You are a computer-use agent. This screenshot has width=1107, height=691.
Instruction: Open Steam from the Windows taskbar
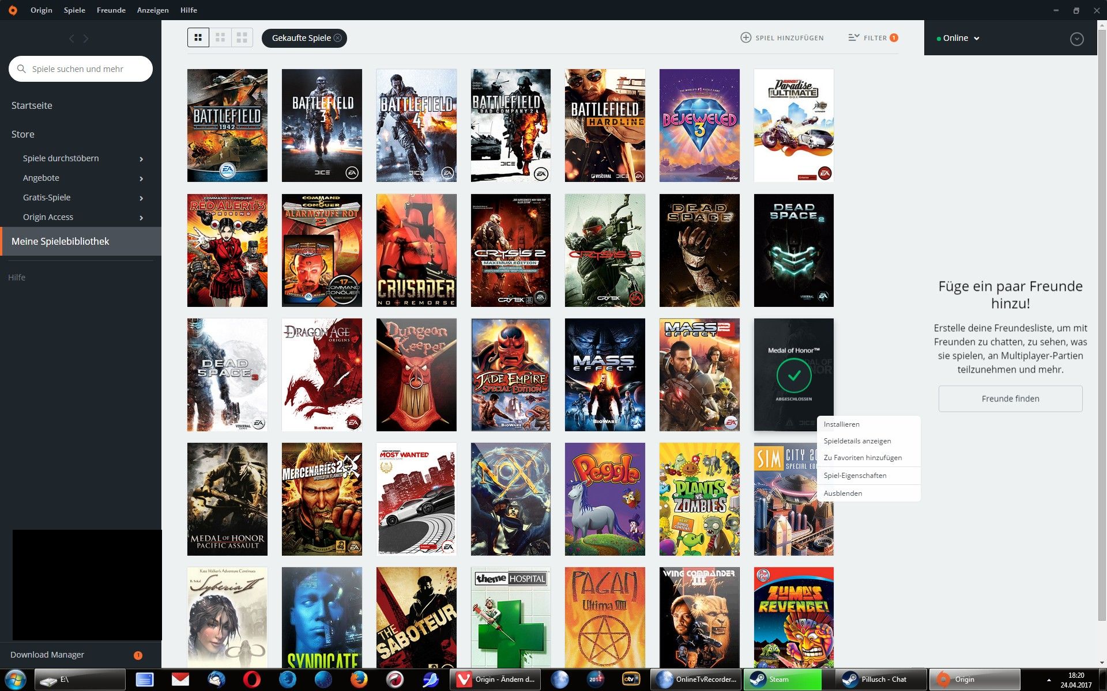coord(782,679)
